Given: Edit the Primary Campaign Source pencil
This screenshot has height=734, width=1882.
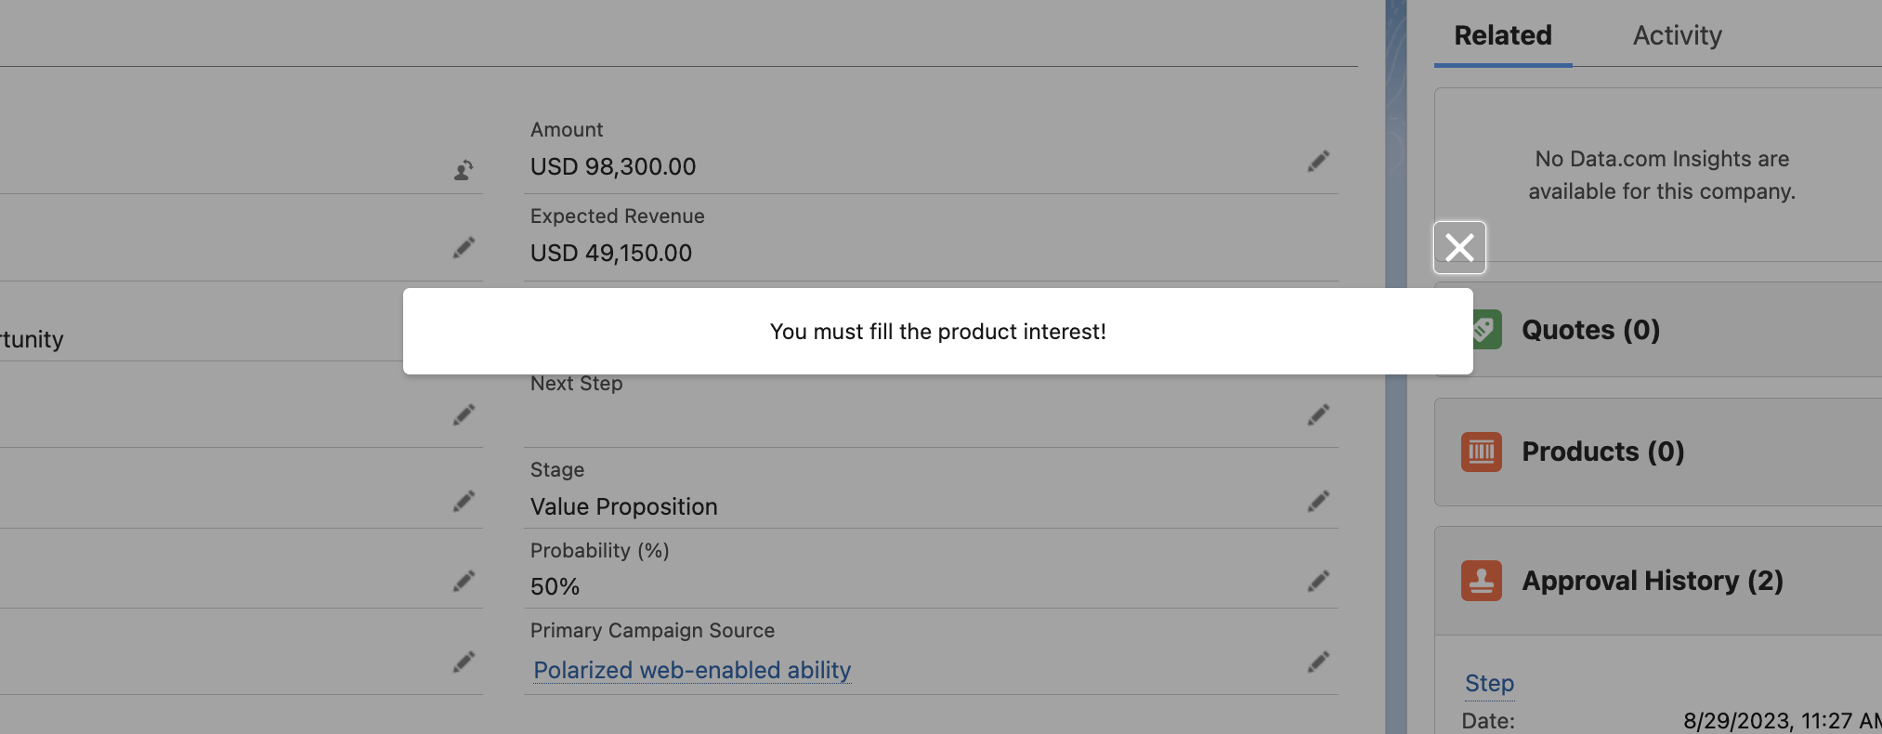Looking at the screenshot, I should click(1318, 662).
